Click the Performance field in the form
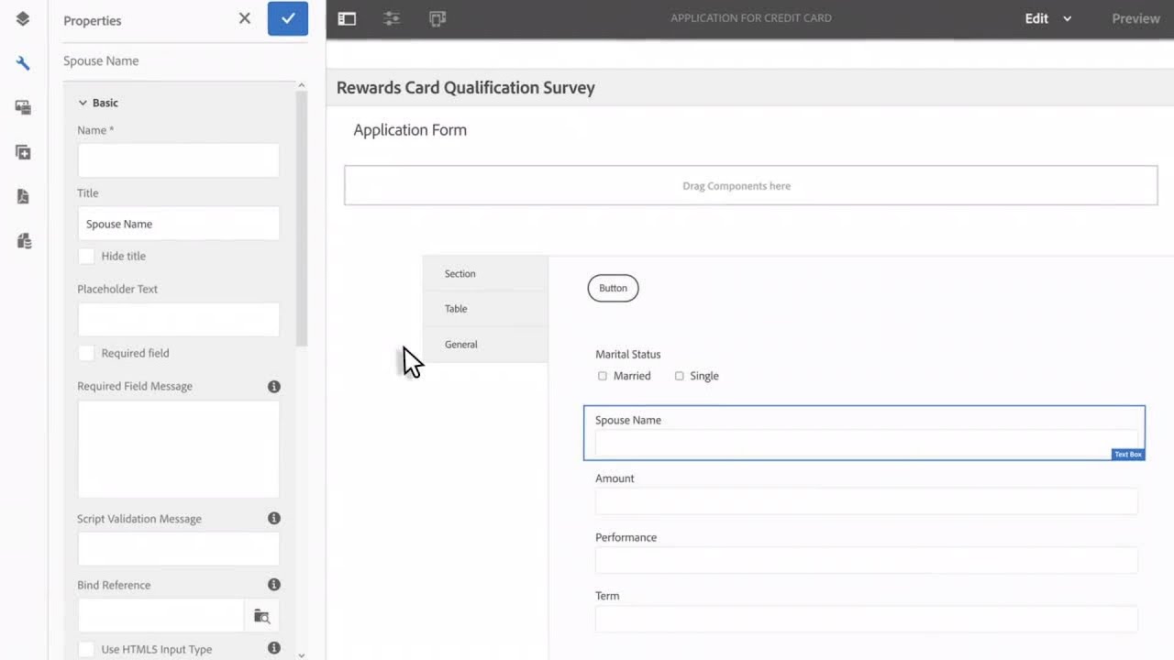1174x660 pixels. [866, 560]
